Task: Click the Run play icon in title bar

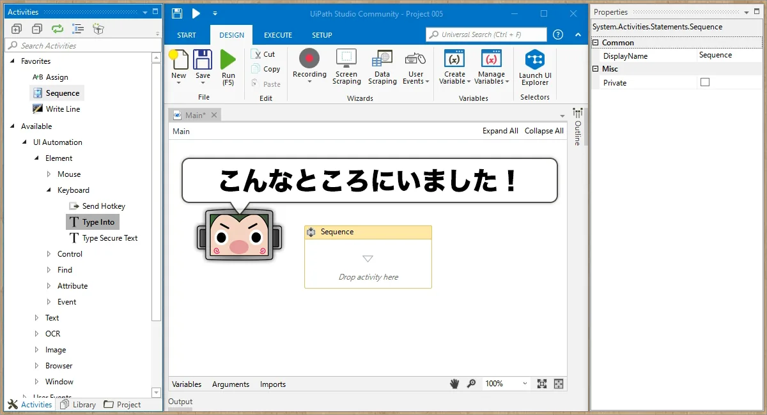Action: (196, 13)
